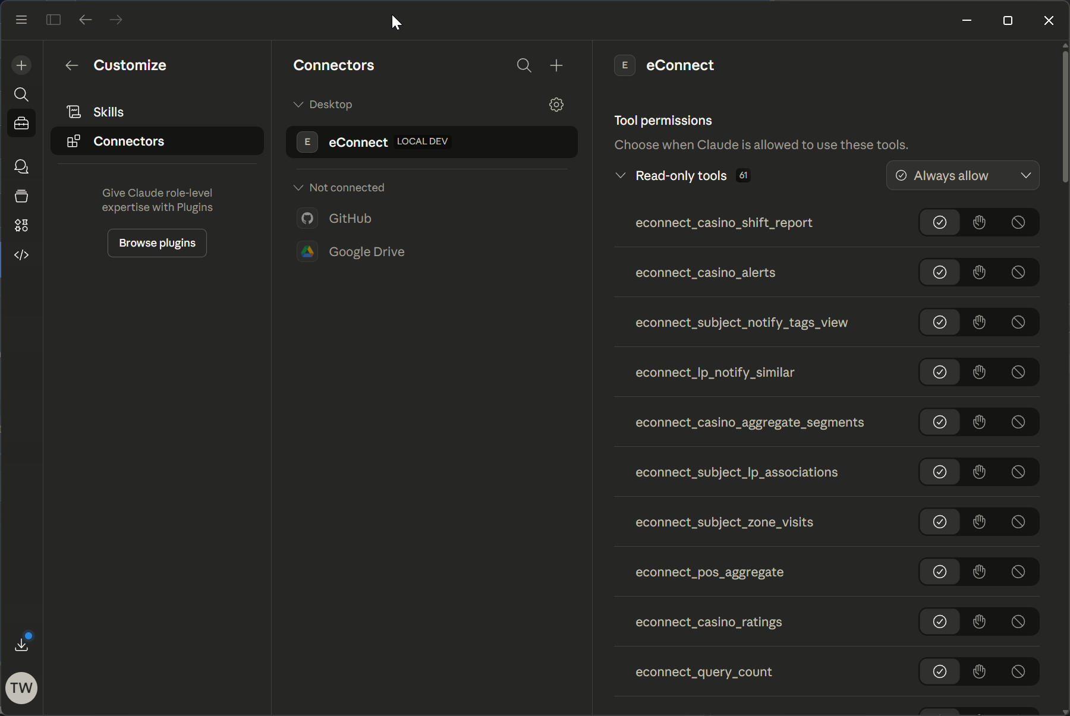Select the chat bubble icon in the sidebar
Viewport: 1070px width, 716px height.
[21, 167]
